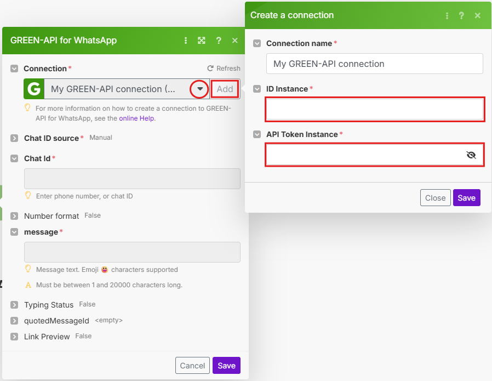492x381 pixels.
Task: Close the Create a connection dialog with X
Action: coord(478,15)
